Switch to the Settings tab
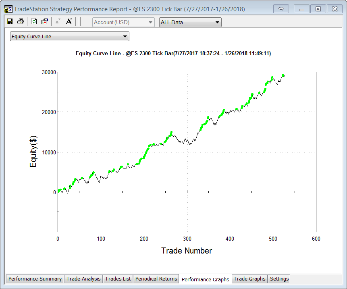Image resolution: width=347 pixels, height=289 pixels. point(279,279)
